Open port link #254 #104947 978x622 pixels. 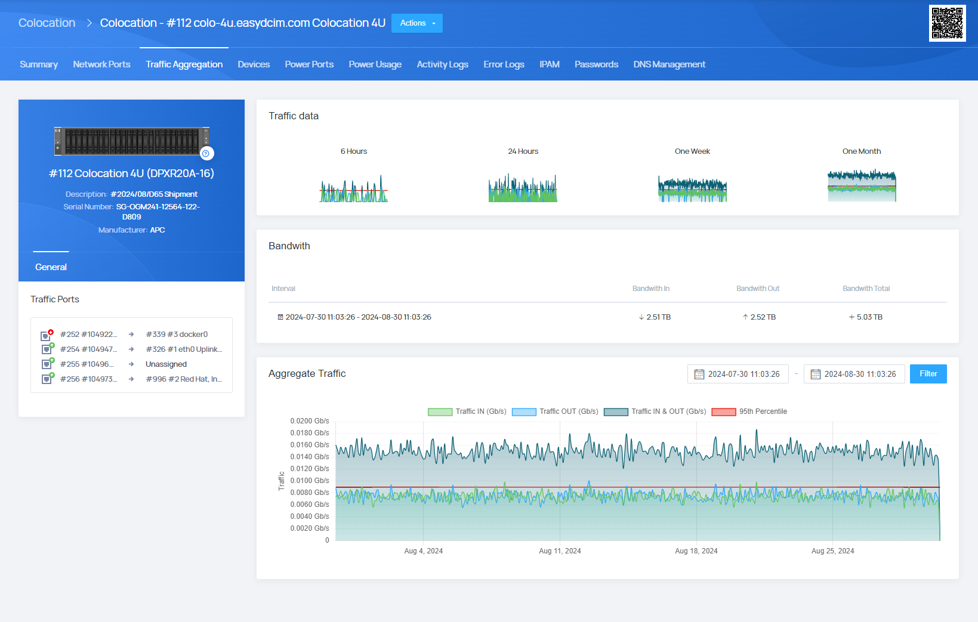coord(88,349)
